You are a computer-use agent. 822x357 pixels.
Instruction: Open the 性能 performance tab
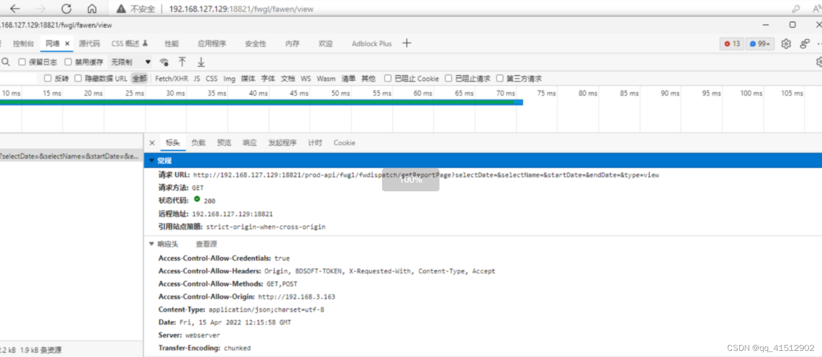(x=172, y=44)
